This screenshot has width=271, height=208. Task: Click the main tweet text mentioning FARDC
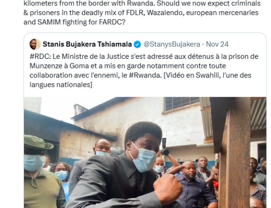click(x=142, y=13)
